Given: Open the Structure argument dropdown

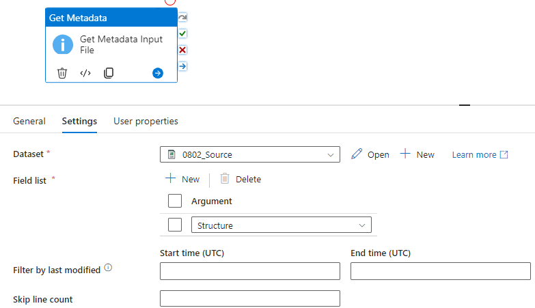Looking at the screenshot, I should point(281,225).
